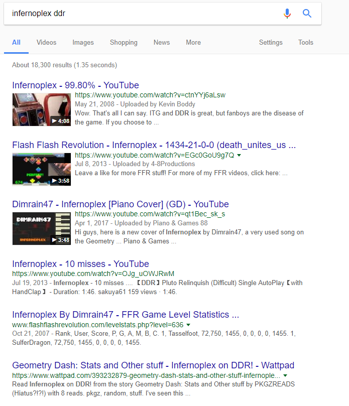Click the OJg_uOWJRwM YouTube URL text
This screenshot has height=406, width=349.
[x=93, y=274]
